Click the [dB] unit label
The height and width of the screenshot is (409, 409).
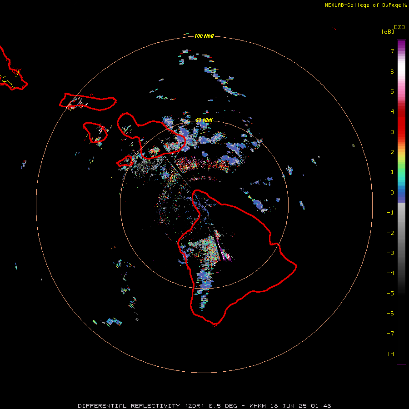(x=388, y=31)
